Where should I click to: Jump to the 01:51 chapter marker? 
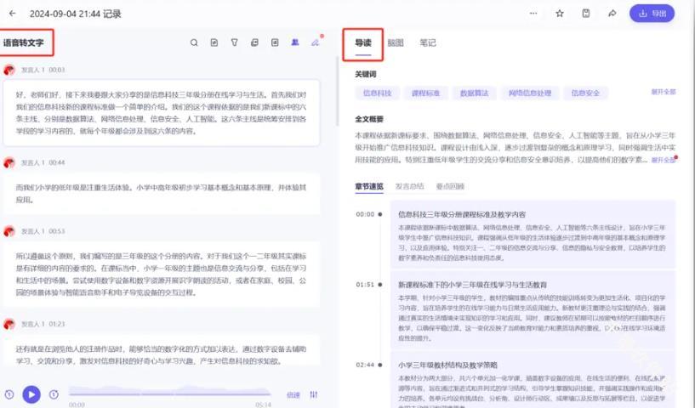point(365,285)
